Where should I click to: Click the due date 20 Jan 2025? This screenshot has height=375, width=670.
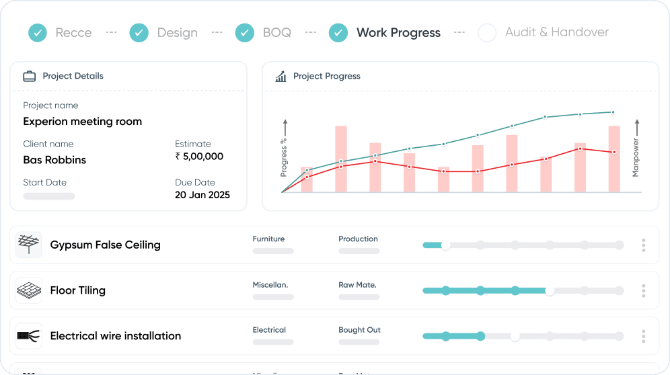[202, 195]
